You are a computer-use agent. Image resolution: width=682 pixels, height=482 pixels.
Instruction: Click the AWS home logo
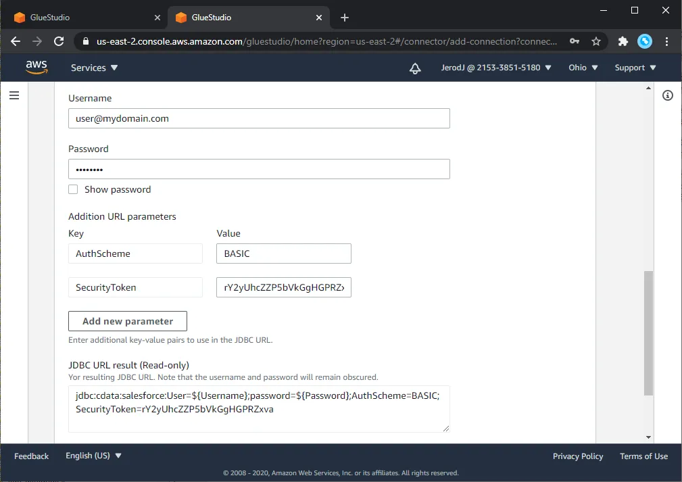click(x=36, y=67)
